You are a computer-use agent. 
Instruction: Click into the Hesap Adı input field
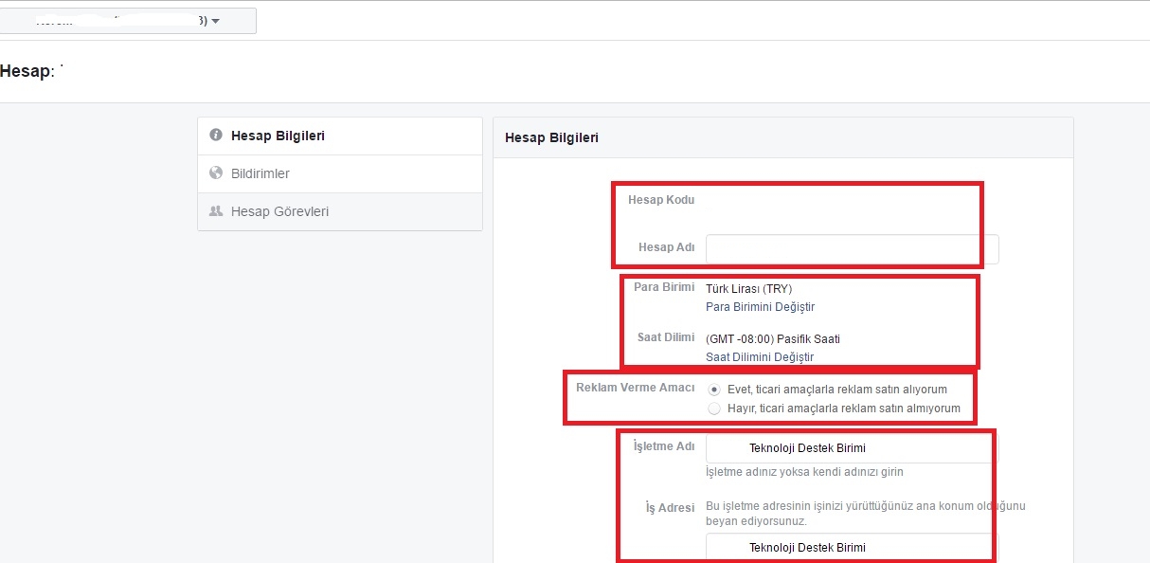852,249
